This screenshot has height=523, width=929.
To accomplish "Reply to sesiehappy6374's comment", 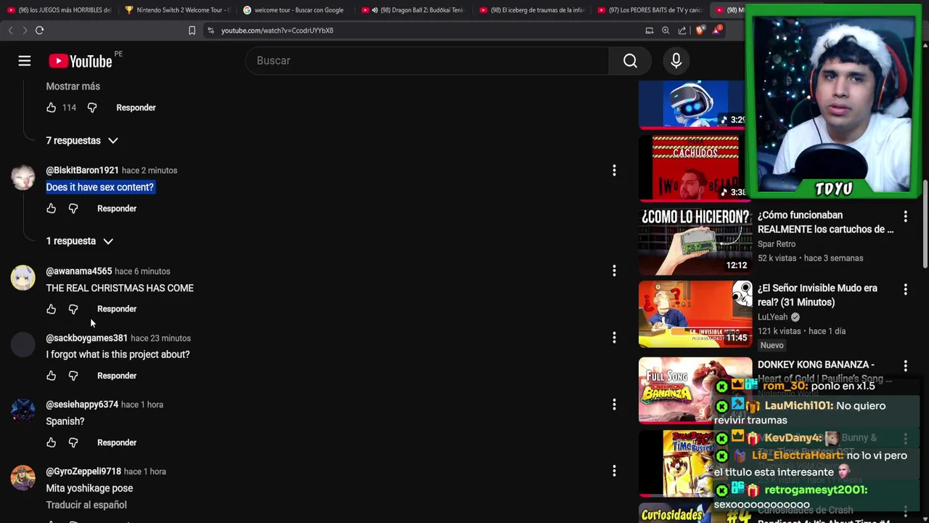I will (x=117, y=442).
